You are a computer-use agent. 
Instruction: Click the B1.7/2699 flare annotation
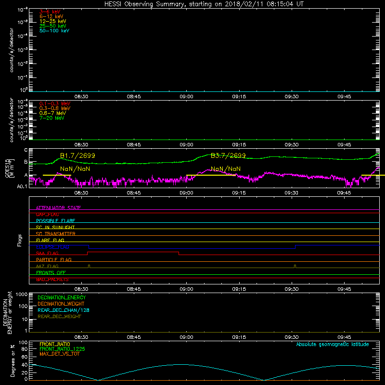tap(77, 155)
